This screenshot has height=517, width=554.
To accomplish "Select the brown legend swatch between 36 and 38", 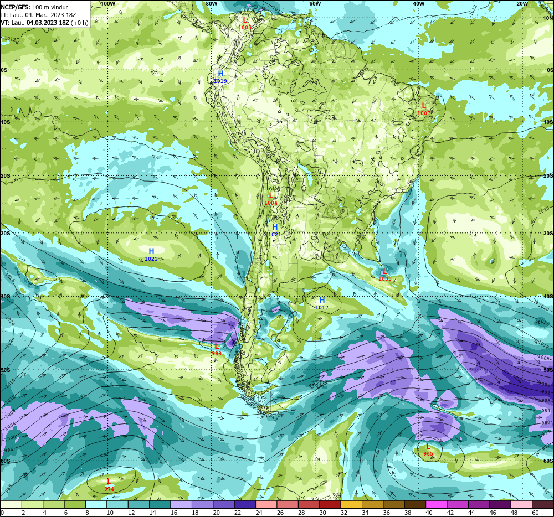I will [x=394, y=505].
